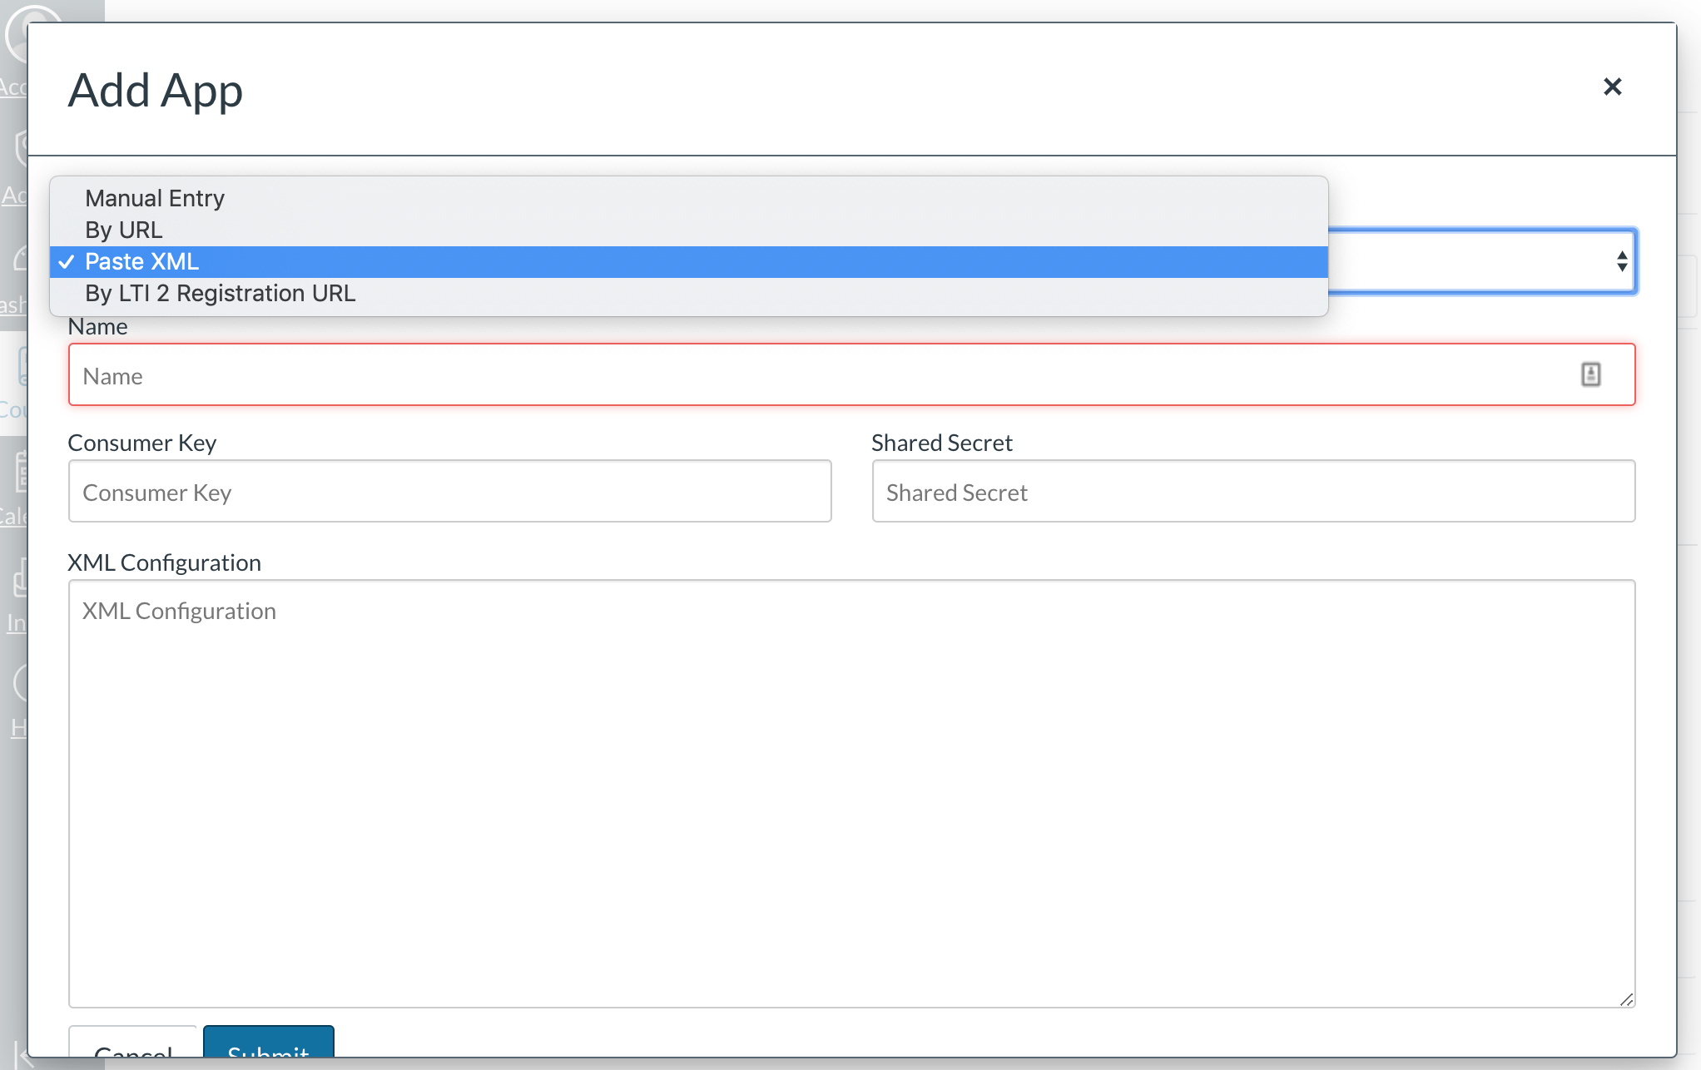The width and height of the screenshot is (1701, 1070).
Task: Click the sidebar collapse arrow icon
Action: 20,1053
